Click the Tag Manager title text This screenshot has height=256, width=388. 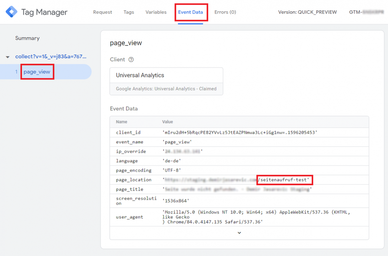[x=44, y=12]
